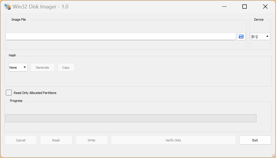The width and height of the screenshot is (276, 158).
Task: Click the Generate hash button
Action: coord(42,68)
